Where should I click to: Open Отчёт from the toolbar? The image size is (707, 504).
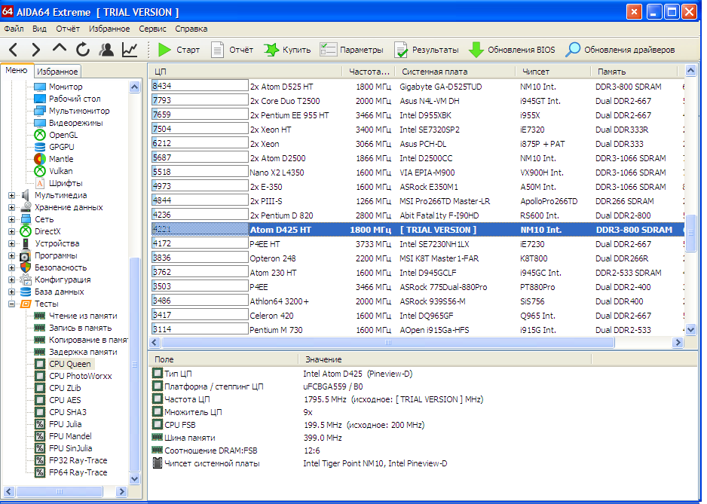click(232, 50)
